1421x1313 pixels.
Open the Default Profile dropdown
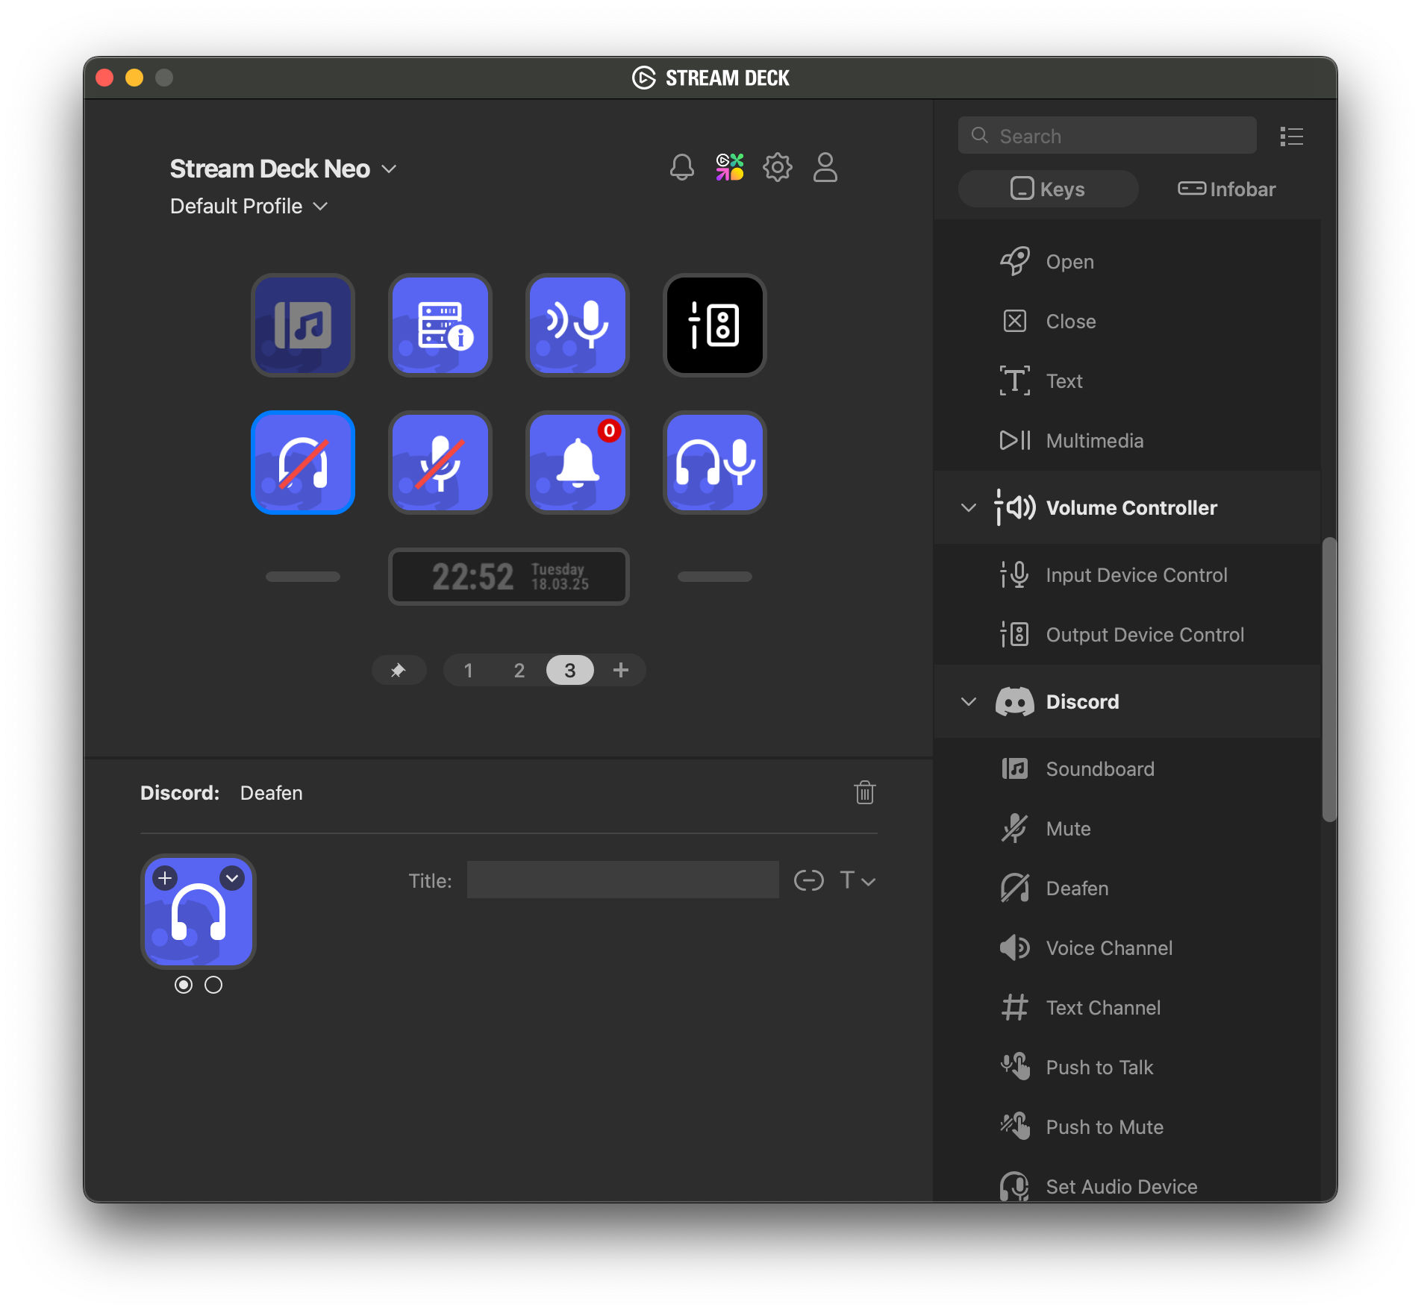249,206
